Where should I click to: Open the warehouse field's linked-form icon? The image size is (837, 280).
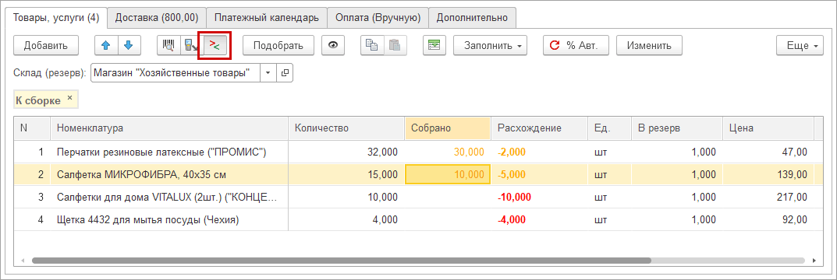[x=285, y=73]
